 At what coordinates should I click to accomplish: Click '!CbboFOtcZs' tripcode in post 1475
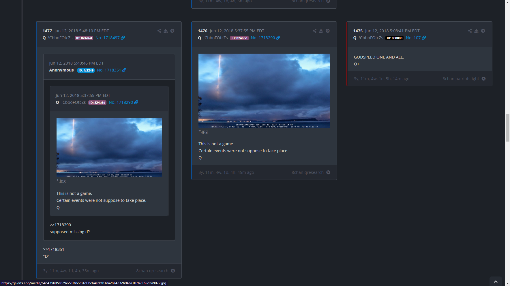(x=371, y=38)
